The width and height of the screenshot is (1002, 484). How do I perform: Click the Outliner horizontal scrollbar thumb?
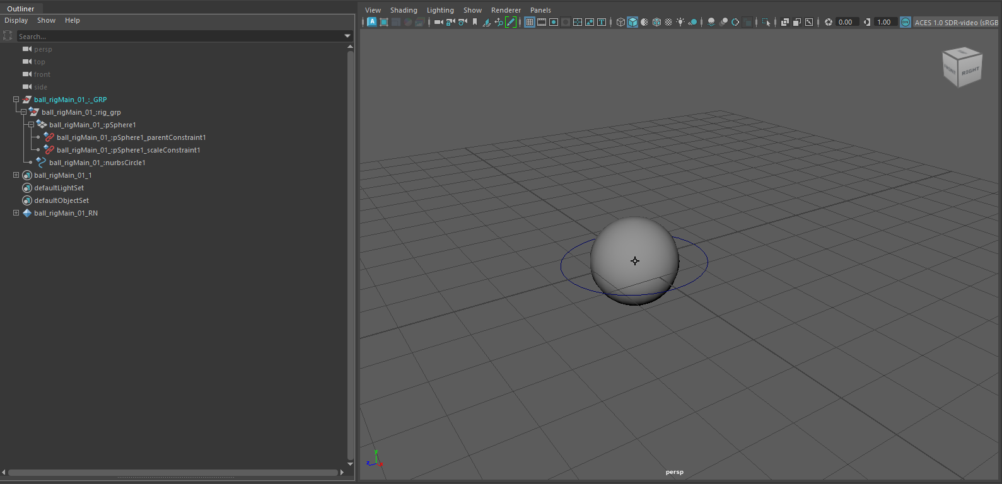tap(173, 472)
